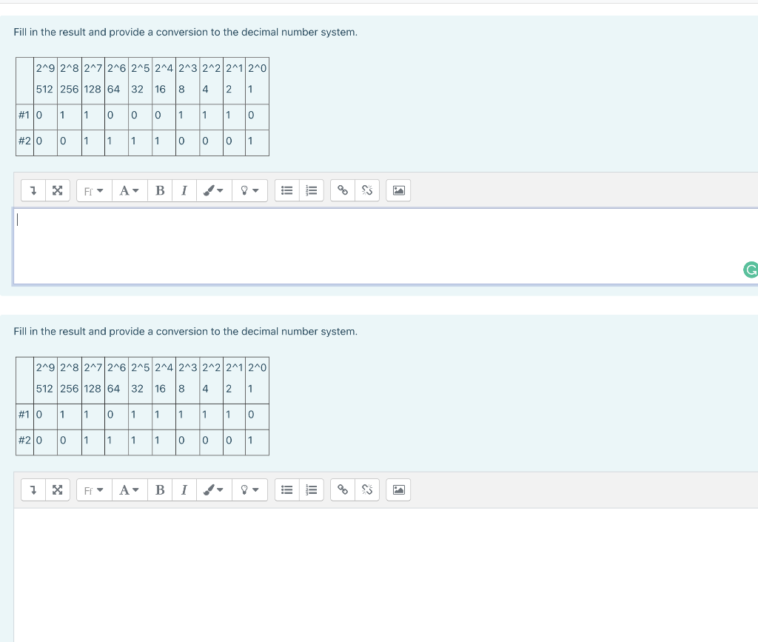Viewport: 758px width, 642px height.
Task: Create a bulleted list in the first editor
Action: click(286, 190)
